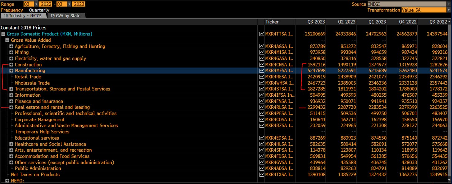Viewport: 452px width, 184px height.
Task: Open chart icon for Gross Domestic Product row
Action: click(x=261, y=34)
